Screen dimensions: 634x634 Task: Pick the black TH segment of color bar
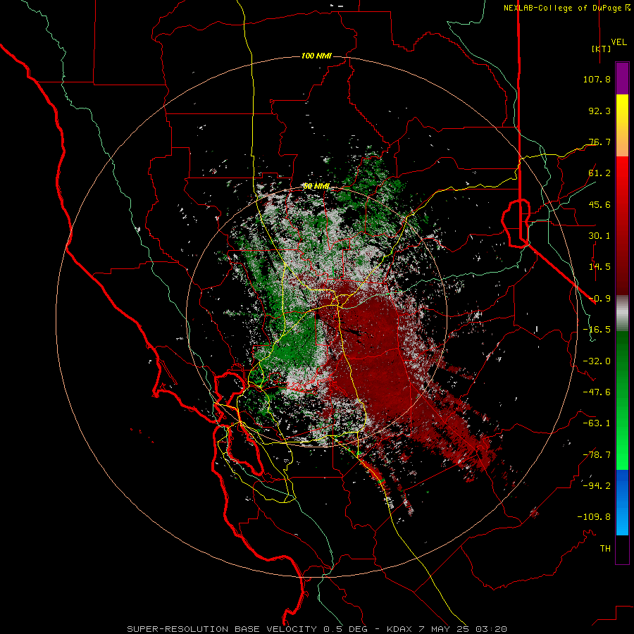(x=622, y=549)
